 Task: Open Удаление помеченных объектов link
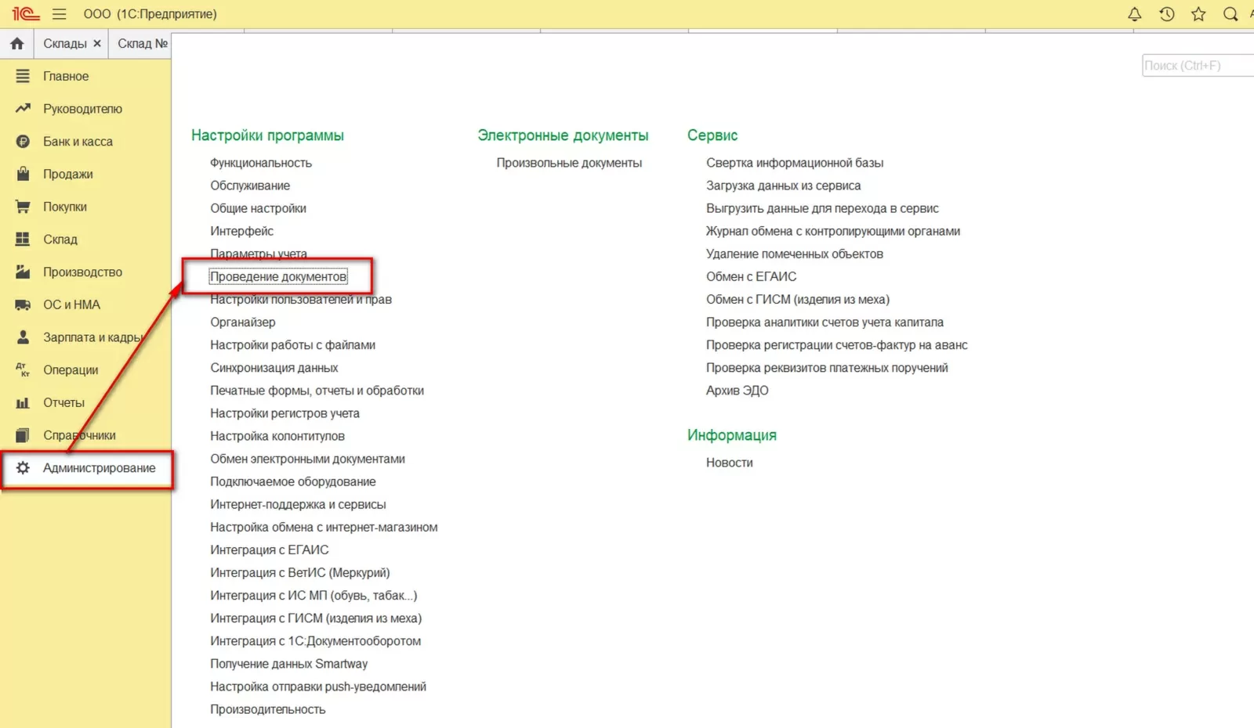794,254
